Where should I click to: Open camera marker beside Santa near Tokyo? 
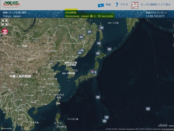pyautogui.click(x=95, y=72)
